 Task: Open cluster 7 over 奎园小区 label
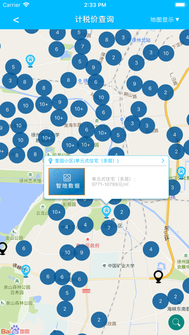(x=109, y=228)
